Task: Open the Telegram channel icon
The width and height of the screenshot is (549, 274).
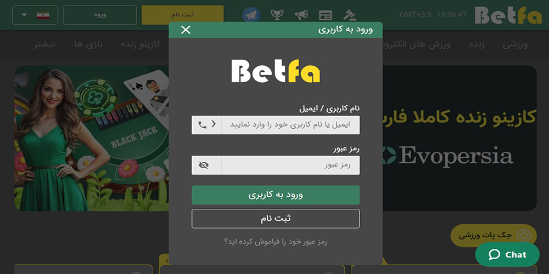Action: pyautogui.click(x=251, y=15)
